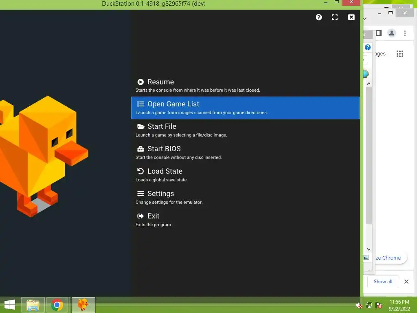This screenshot has height=313, width=417.
Task: Open the Action Center flag icon
Action: tap(379, 305)
